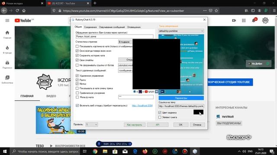Click the API button
The image size is (277, 155).
158,124
